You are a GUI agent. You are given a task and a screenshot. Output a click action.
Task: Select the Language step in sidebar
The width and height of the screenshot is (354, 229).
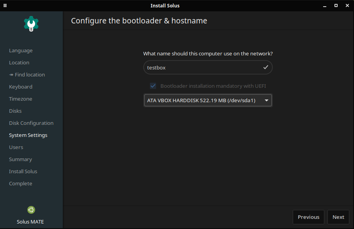click(21, 51)
